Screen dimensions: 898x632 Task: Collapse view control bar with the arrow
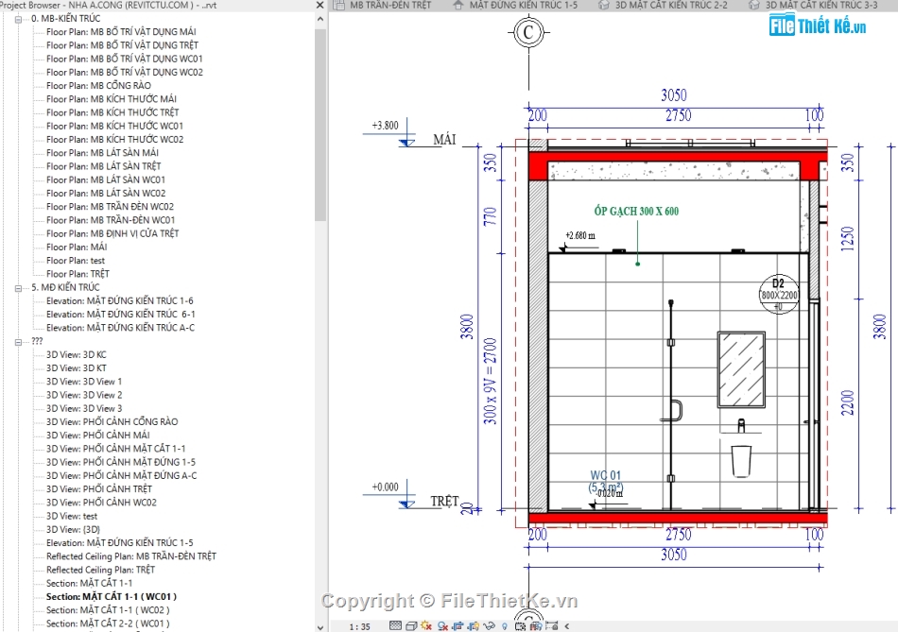pos(567,626)
